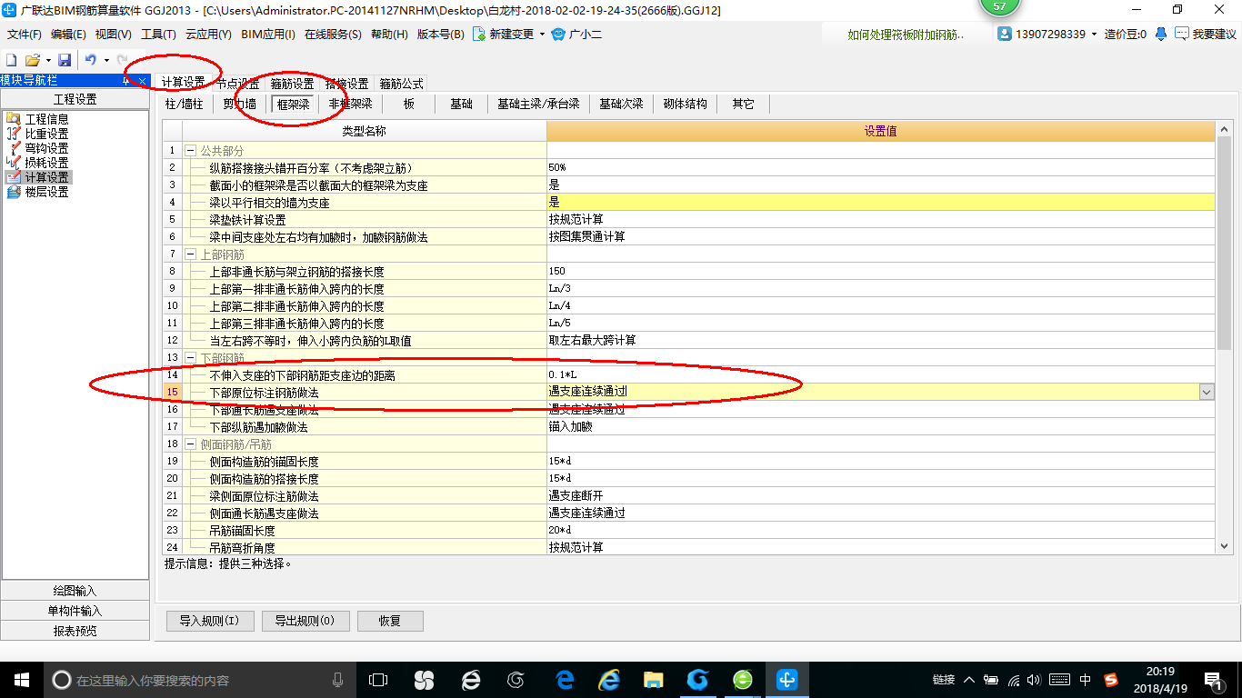The height and width of the screenshot is (698, 1242).
Task: Select the 基础主梁/承台梁 component tab
Action: click(x=538, y=104)
